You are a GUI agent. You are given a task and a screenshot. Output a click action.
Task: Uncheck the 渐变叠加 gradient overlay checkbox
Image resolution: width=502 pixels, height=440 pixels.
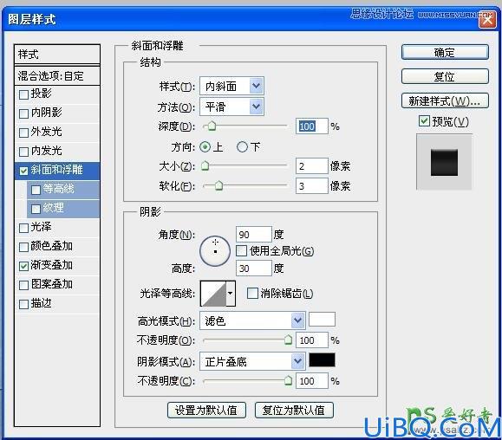[23, 266]
